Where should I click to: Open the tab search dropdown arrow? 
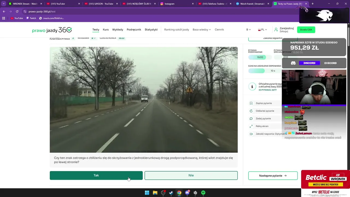pos(4,4)
